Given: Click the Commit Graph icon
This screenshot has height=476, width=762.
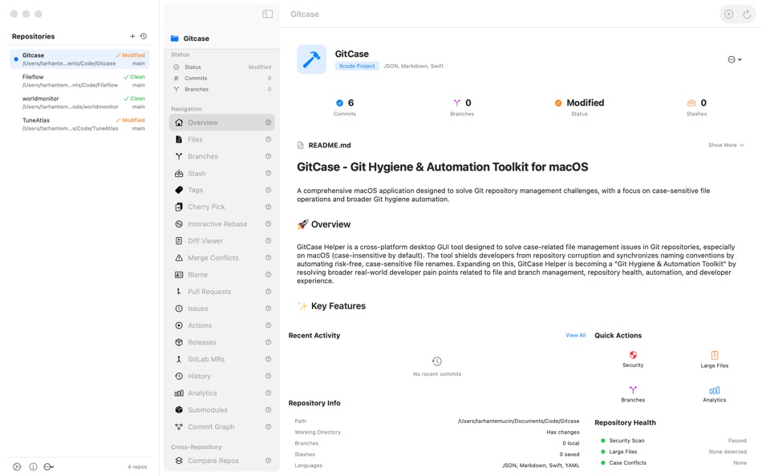Looking at the screenshot, I should (x=179, y=427).
